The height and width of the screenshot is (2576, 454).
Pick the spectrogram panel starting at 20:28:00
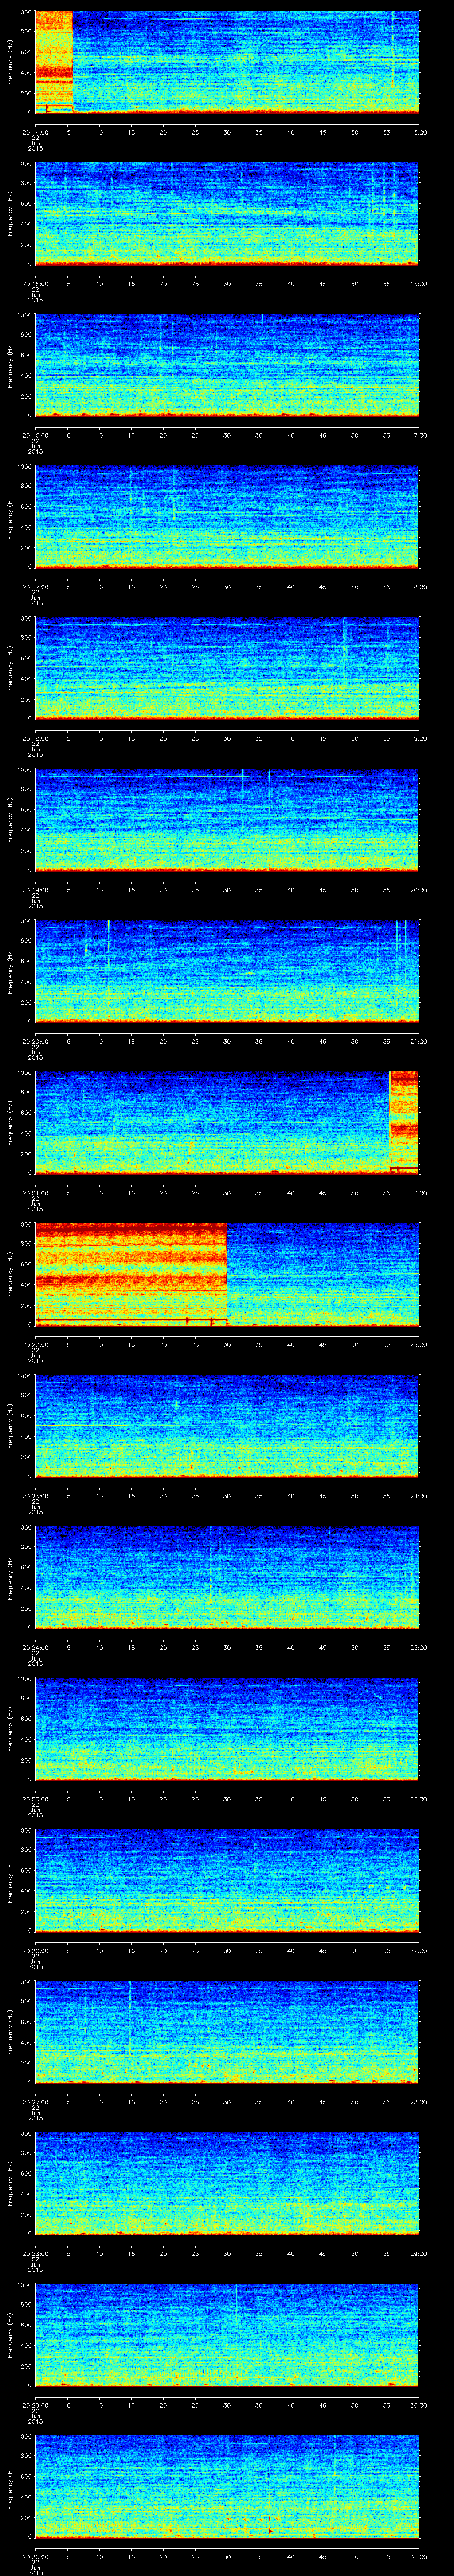pos(227,2183)
